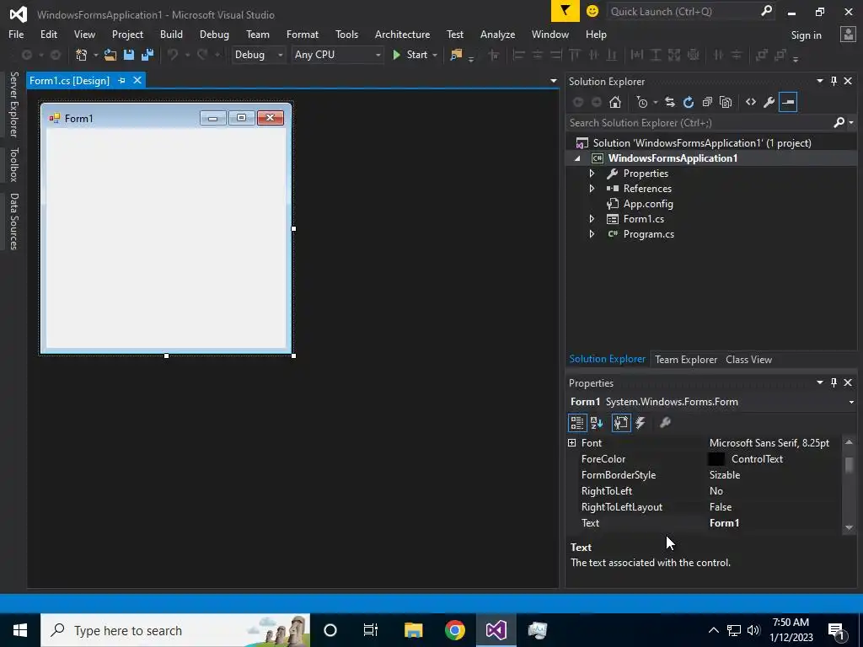
Task: Open the File menu
Action: [16, 34]
